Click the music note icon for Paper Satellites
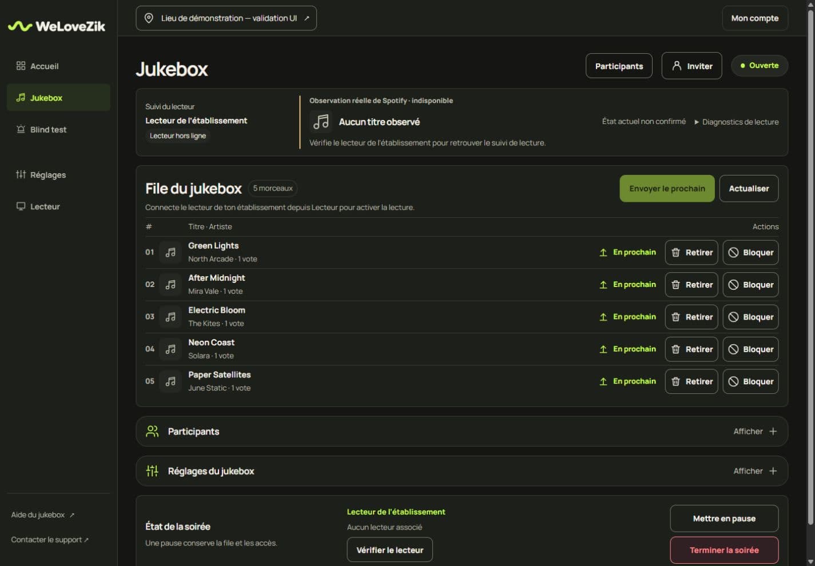Screen dimensions: 815x566 coord(170,381)
